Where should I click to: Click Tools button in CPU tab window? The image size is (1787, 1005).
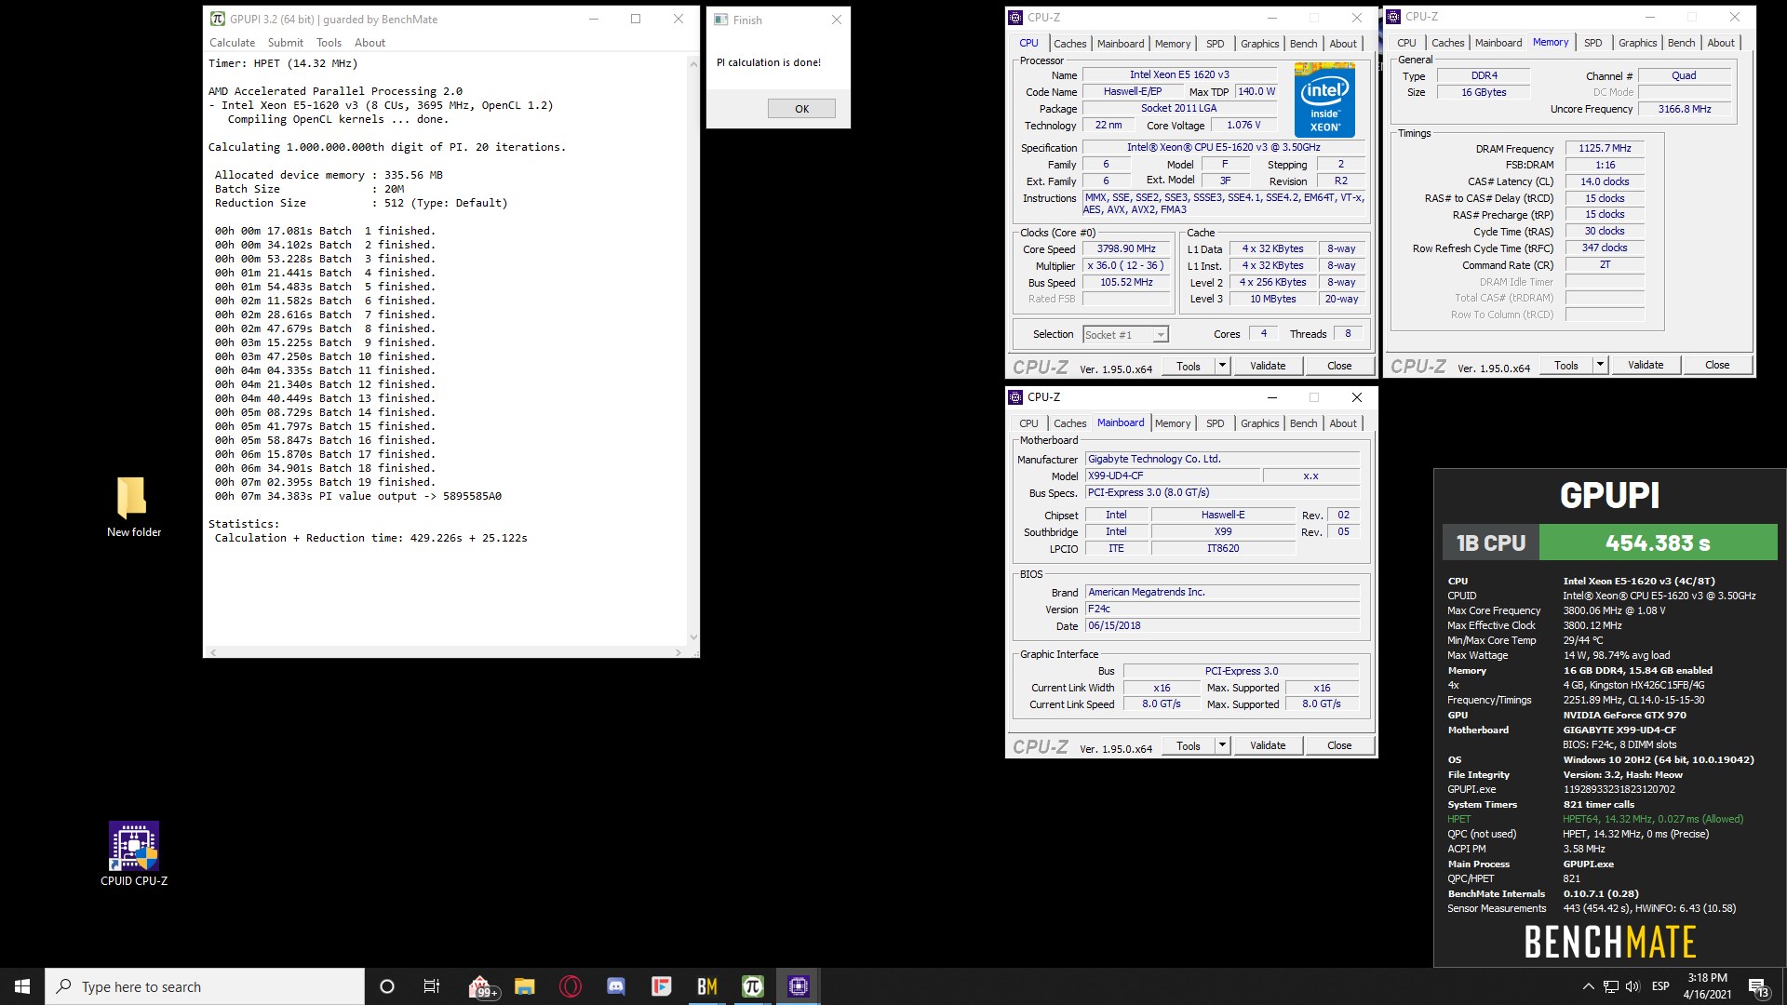pos(1189,366)
